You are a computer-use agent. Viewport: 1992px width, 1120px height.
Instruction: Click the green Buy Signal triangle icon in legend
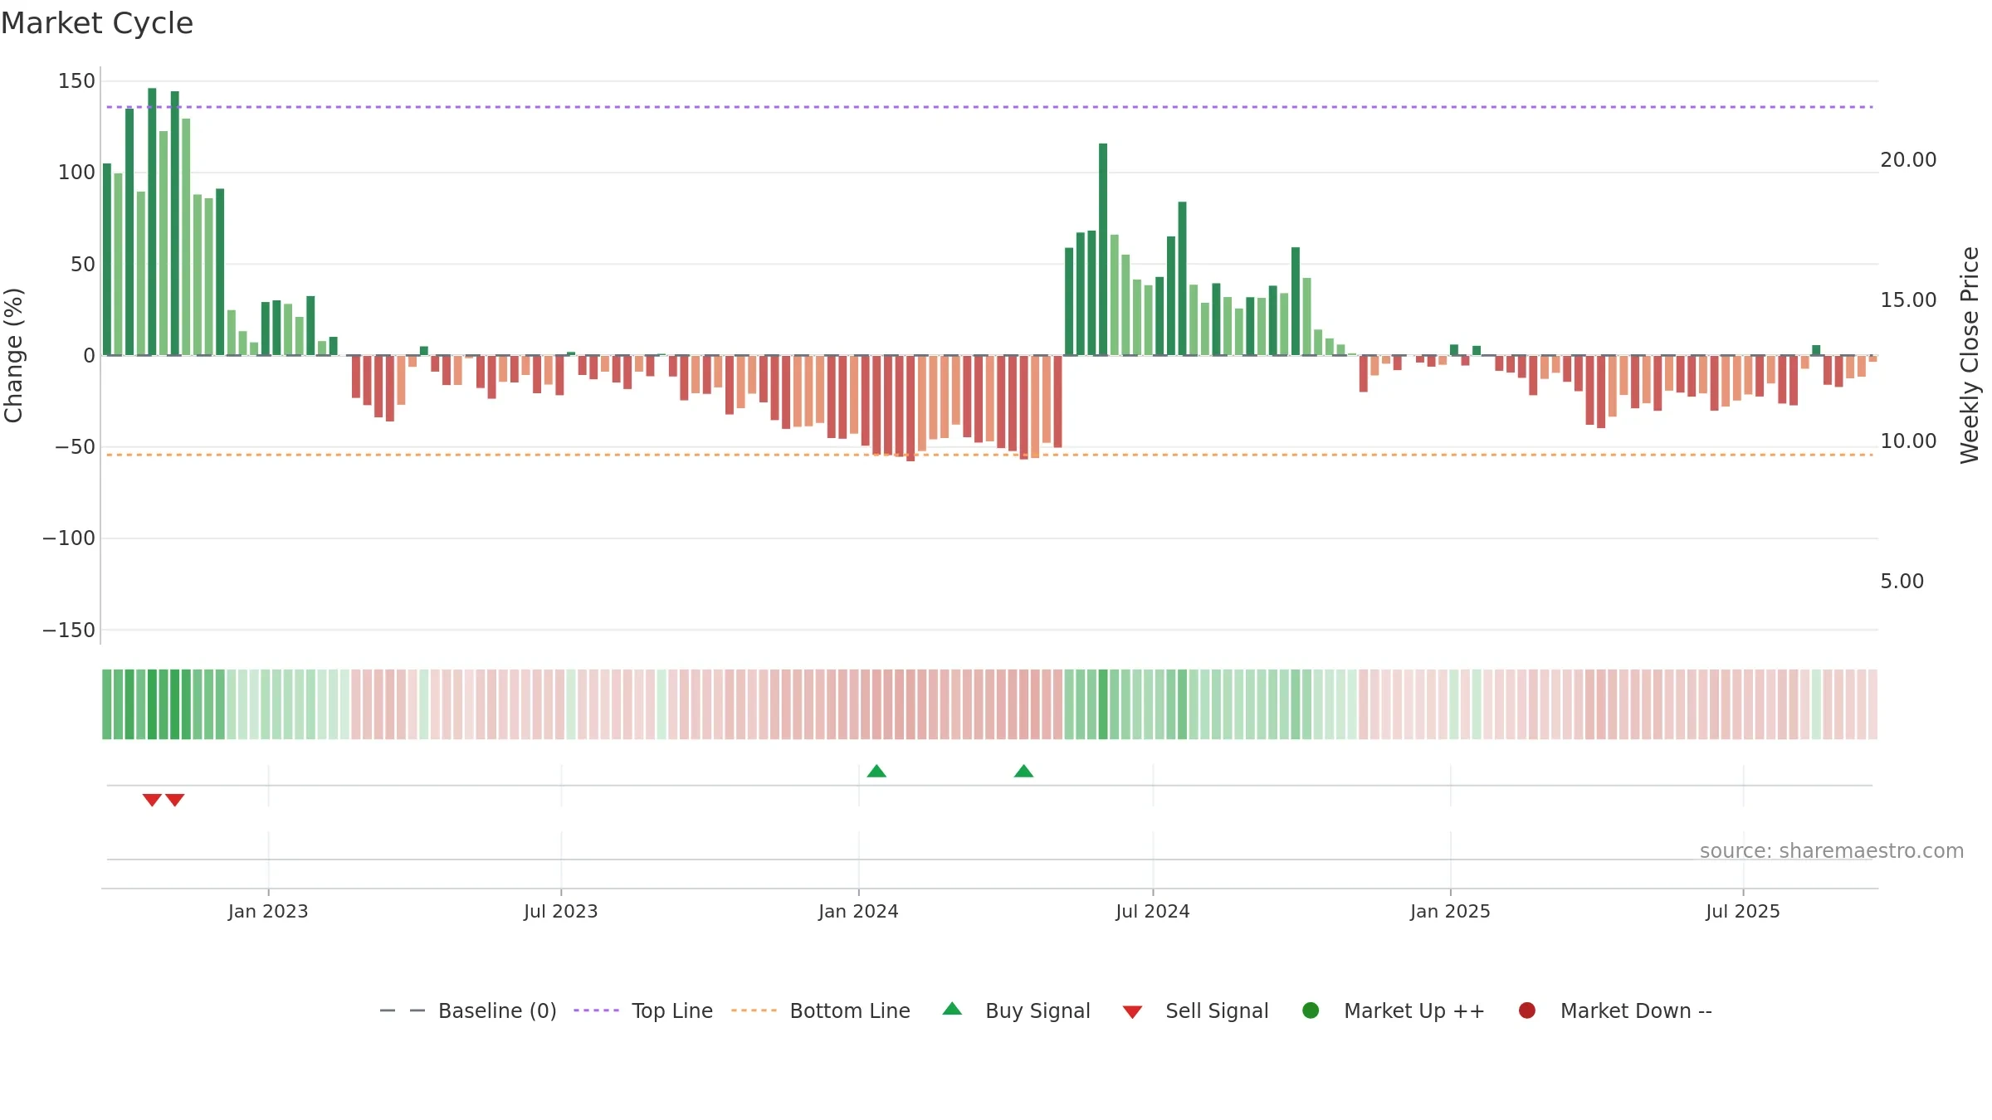pos(952,1009)
